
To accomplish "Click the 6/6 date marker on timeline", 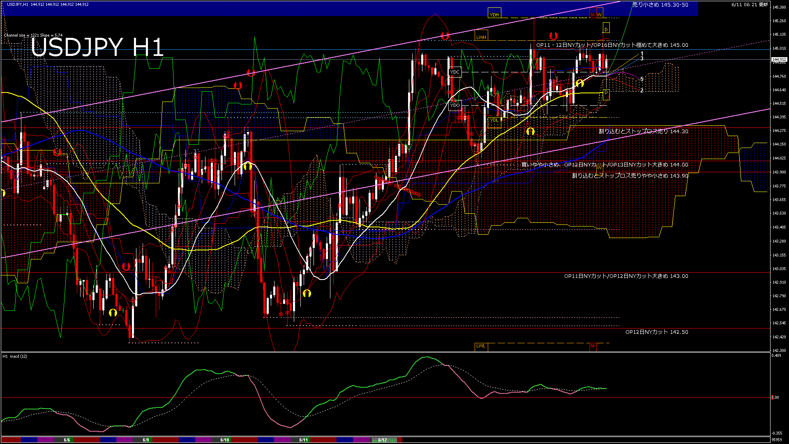I will tap(67, 440).
